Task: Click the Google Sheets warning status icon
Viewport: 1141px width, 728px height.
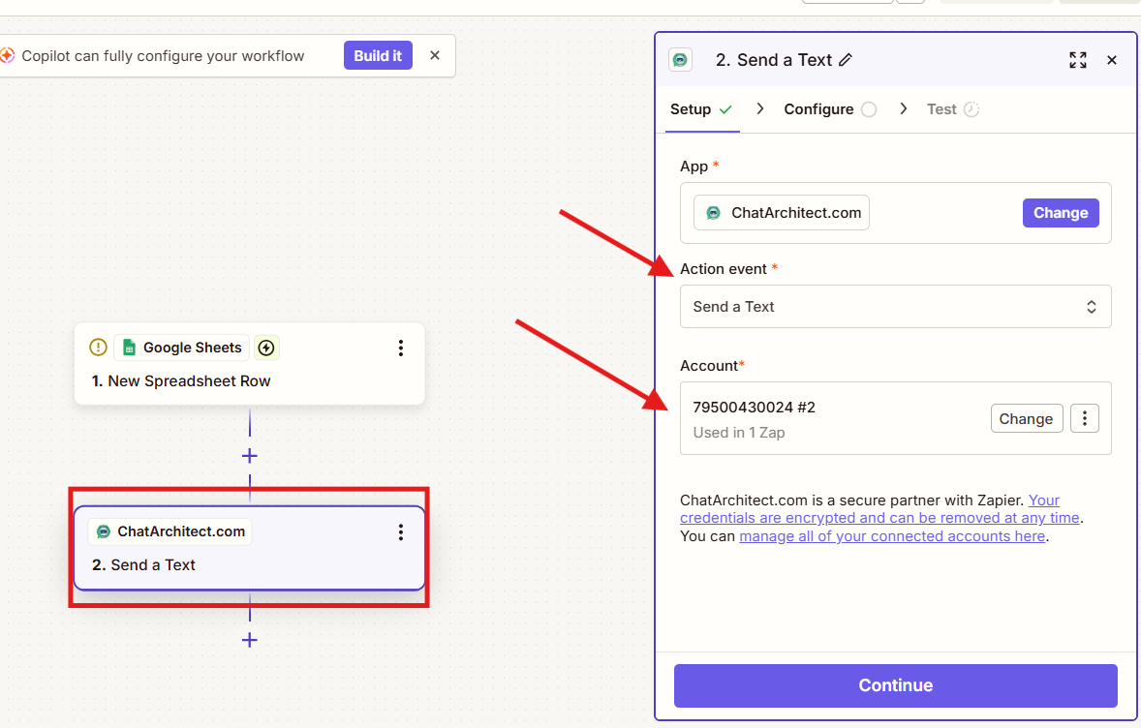Action: point(98,348)
